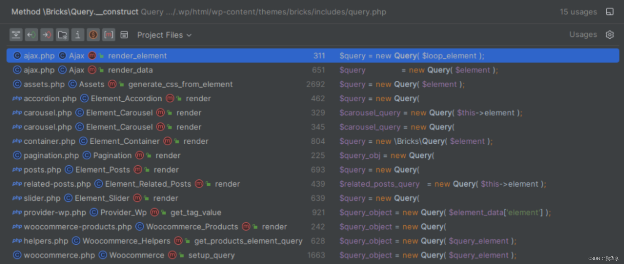Toggle the red [m] method filter icon
This screenshot has width=624, height=264.
click(x=109, y=35)
